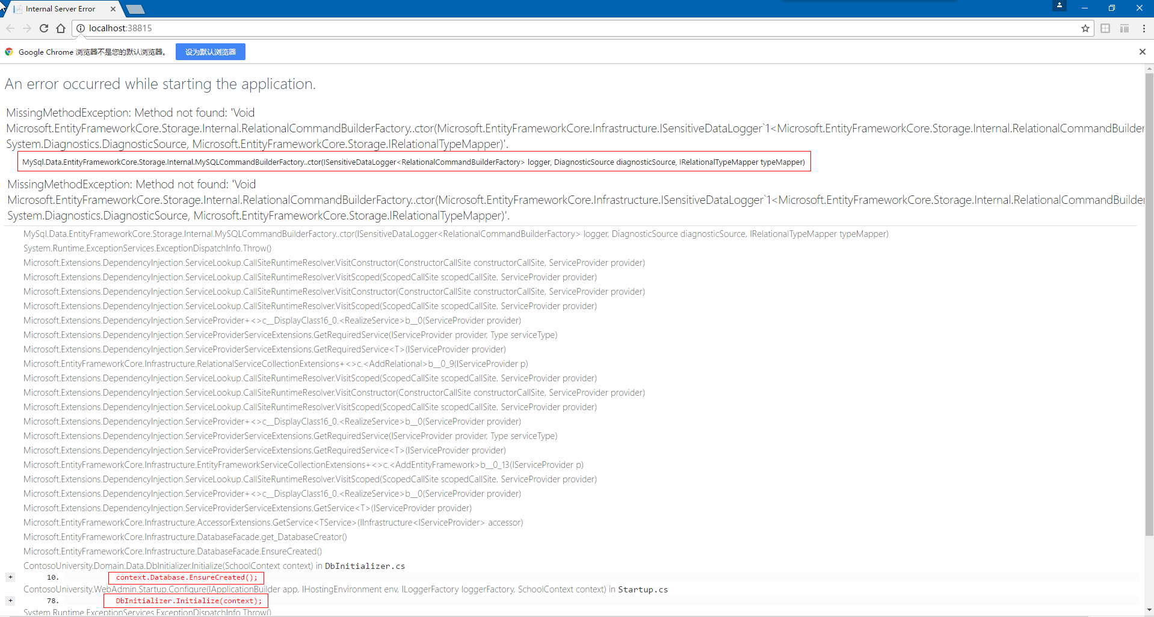This screenshot has height=617, width=1154.
Task: Click the grid layout icon beside the star
Action: click(1105, 28)
